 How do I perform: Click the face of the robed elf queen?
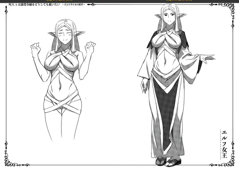(170, 17)
